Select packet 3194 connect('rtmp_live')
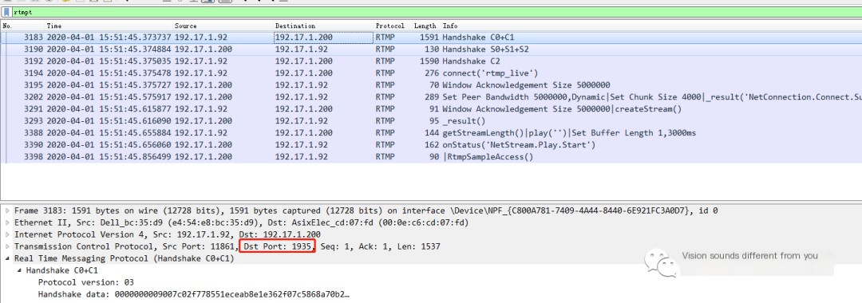This screenshot has width=862, height=303. (431, 73)
